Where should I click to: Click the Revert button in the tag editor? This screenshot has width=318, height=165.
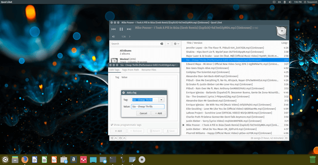[155, 131]
